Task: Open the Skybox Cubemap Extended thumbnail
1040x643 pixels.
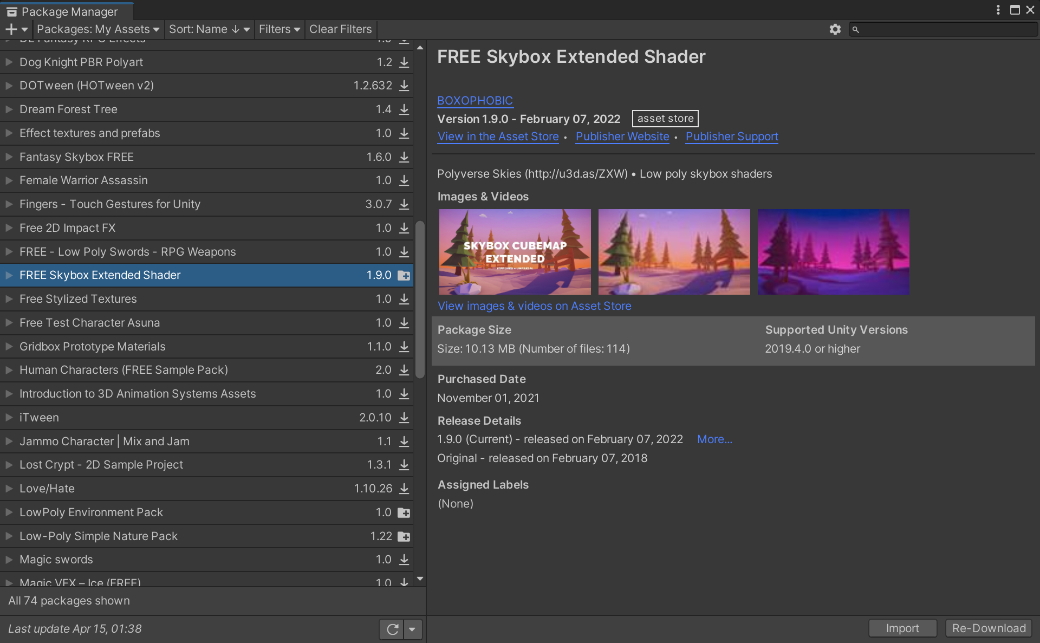Action: [x=515, y=252]
